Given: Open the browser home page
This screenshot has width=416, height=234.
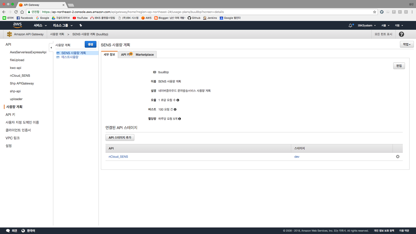Looking at the screenshot, I should [22, 12].
